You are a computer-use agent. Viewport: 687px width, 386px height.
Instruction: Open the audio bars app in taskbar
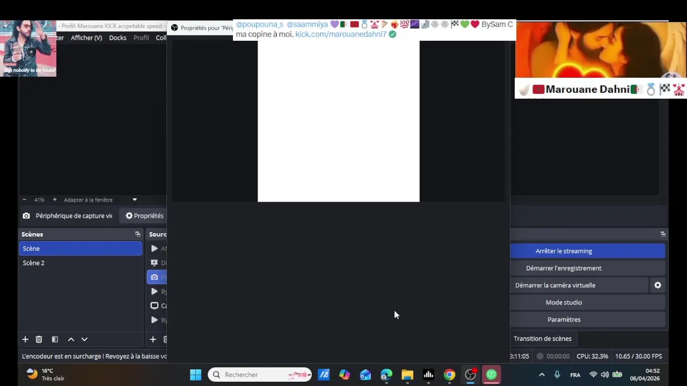point(428,375)
